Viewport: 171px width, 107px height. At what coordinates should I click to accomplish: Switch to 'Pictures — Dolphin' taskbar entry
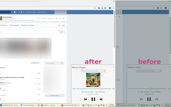click(48, 105)
